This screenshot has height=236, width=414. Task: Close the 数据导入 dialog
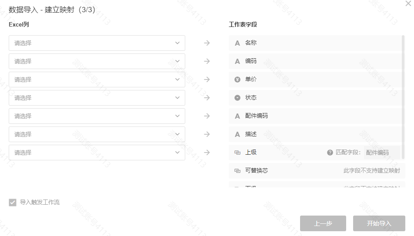coord(407,3)
